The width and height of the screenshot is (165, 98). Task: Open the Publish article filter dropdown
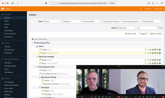[152, 22]
